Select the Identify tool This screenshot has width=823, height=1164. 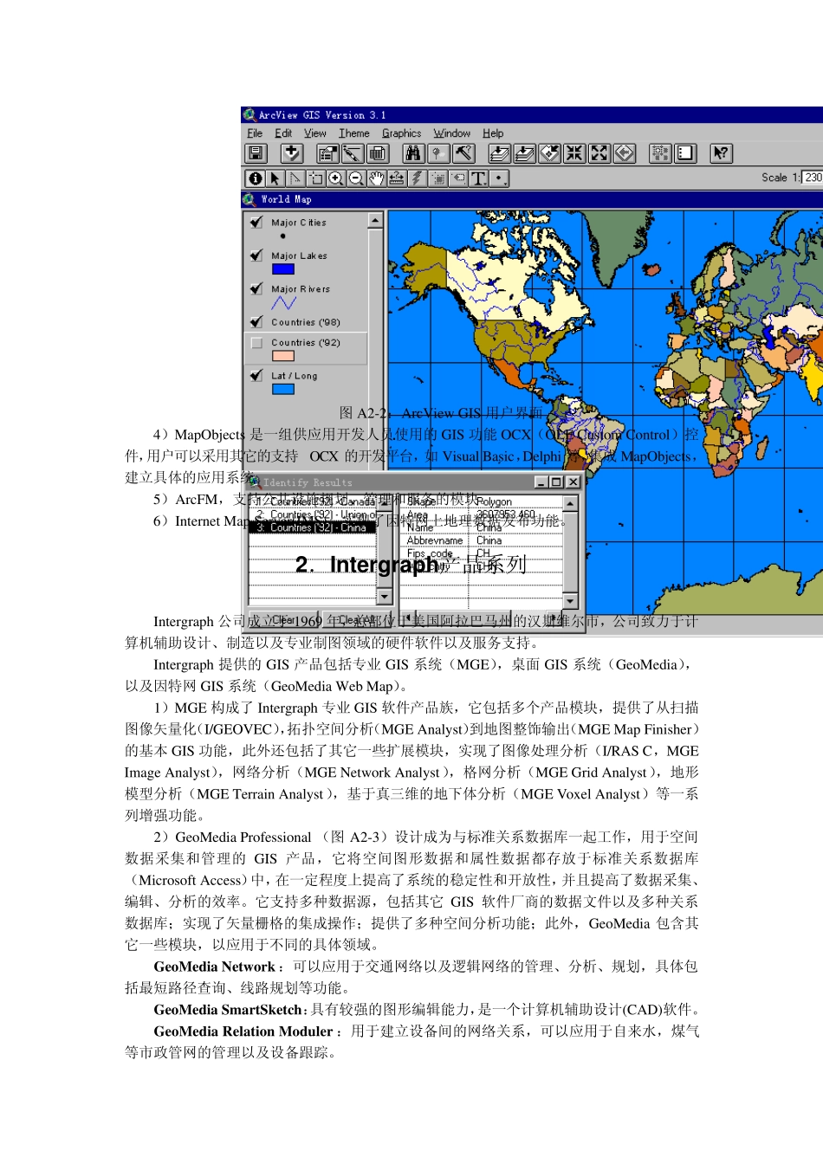[x=255, y=178]
